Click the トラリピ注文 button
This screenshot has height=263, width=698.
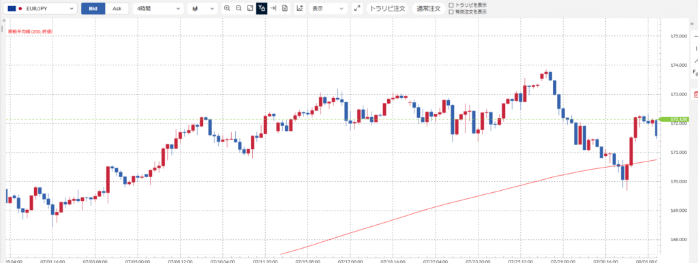point(387,8)
